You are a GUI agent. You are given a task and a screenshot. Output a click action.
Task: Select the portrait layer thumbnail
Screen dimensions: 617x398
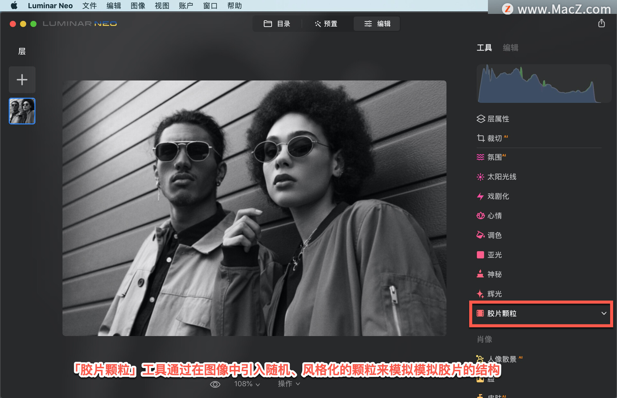point(22,111)
